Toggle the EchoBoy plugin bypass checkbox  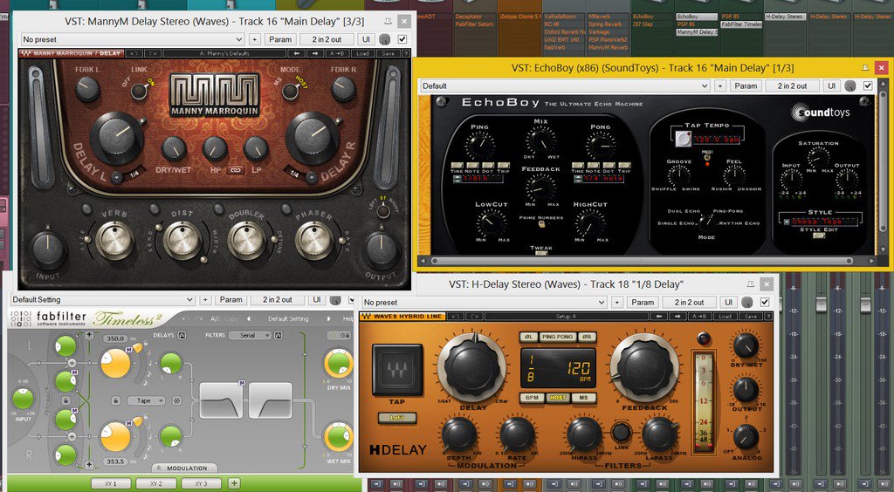pyautogui.click(x=868, y=86)
